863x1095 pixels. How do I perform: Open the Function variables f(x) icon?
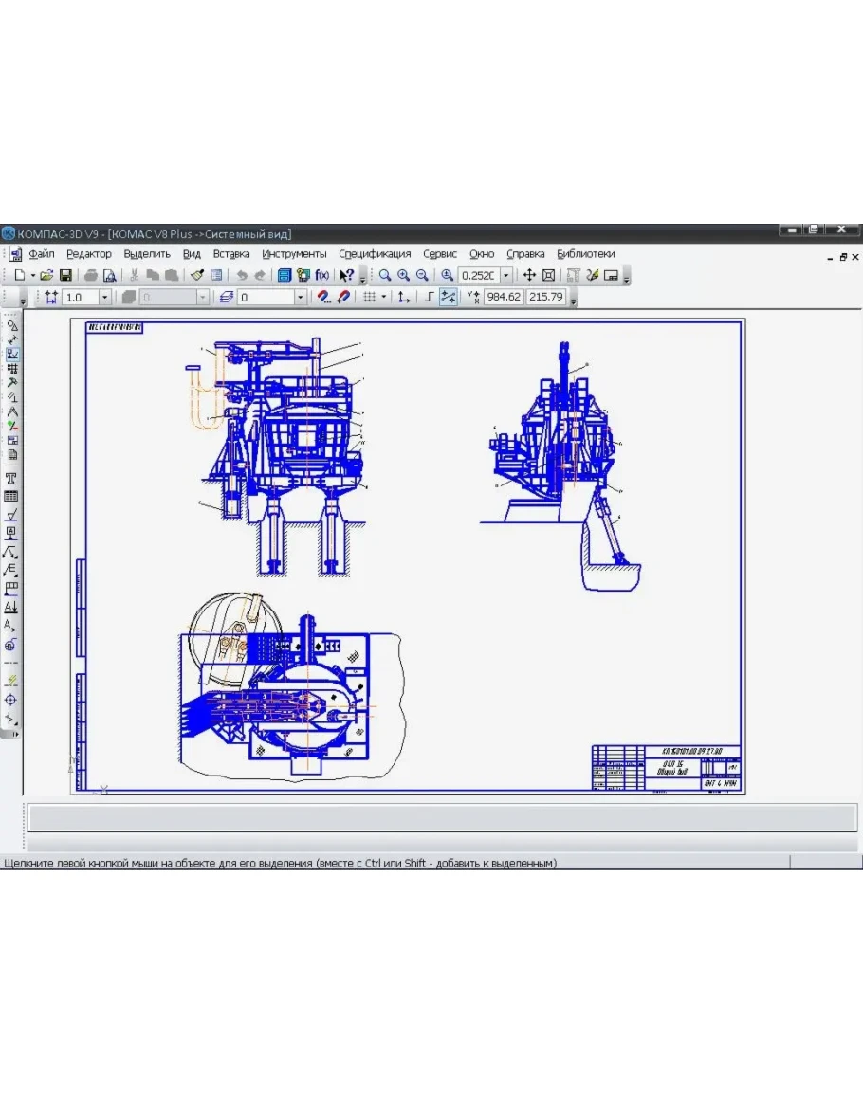coord(322,275)
